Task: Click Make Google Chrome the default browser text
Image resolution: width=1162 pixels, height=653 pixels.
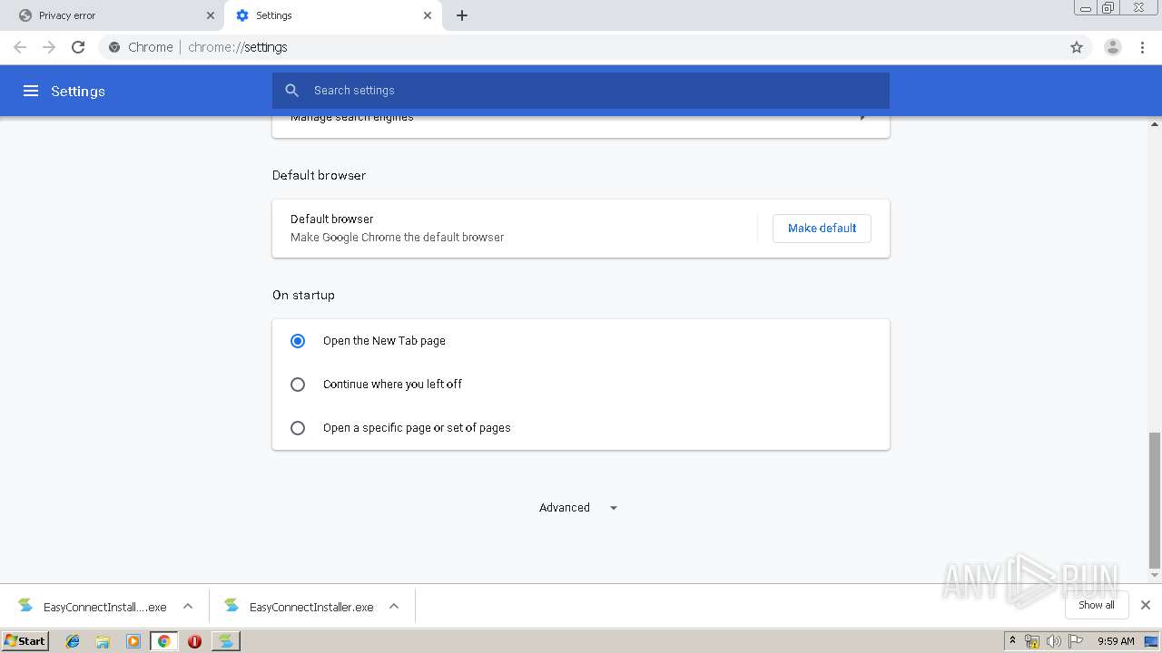Action: [397, 238]
